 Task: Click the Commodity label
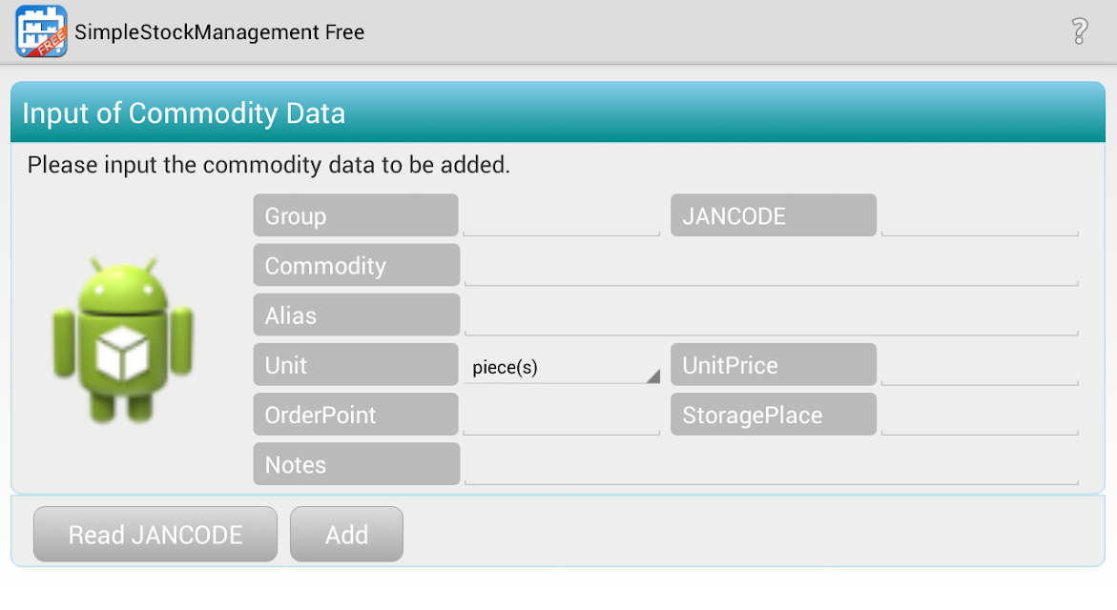(x=356, y=266)
